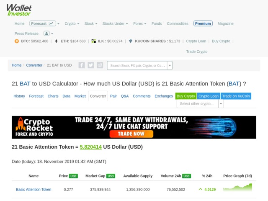This screenshot has width=268, height=201.
Task: Click the 7d price graph thumbnail
Action: tap(237, 187)
